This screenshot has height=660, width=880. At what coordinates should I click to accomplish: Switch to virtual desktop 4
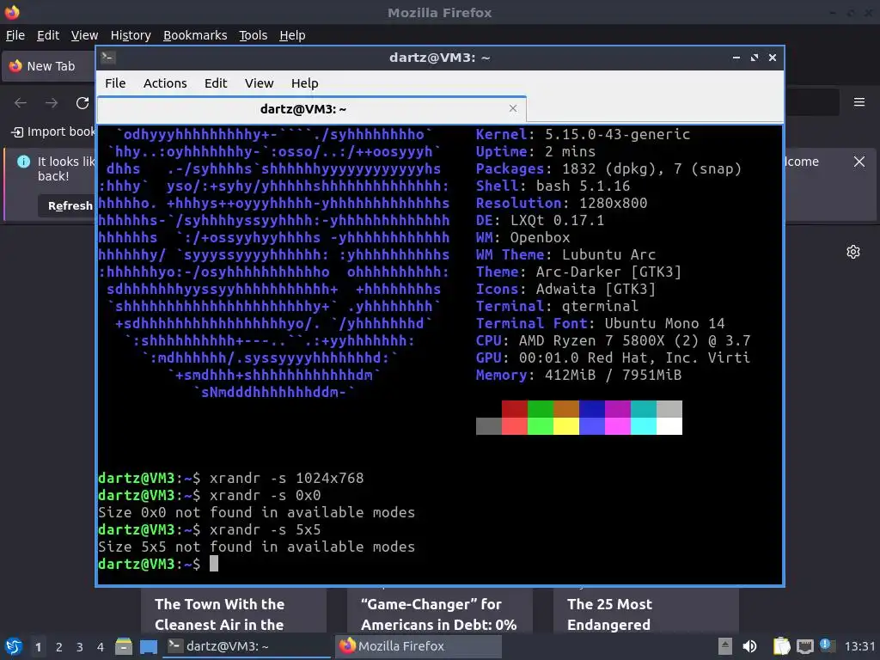point(101,647)
